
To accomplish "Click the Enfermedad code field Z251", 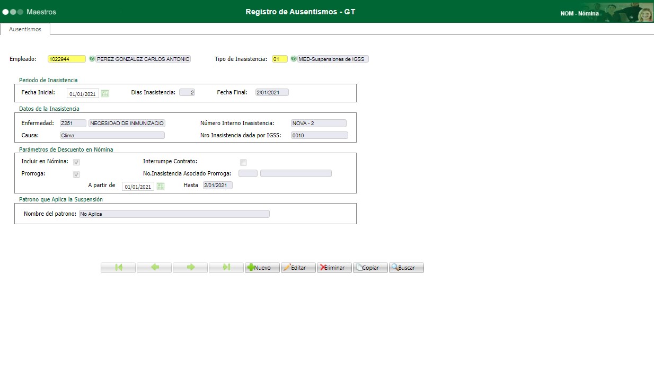I will click(73, 123).
